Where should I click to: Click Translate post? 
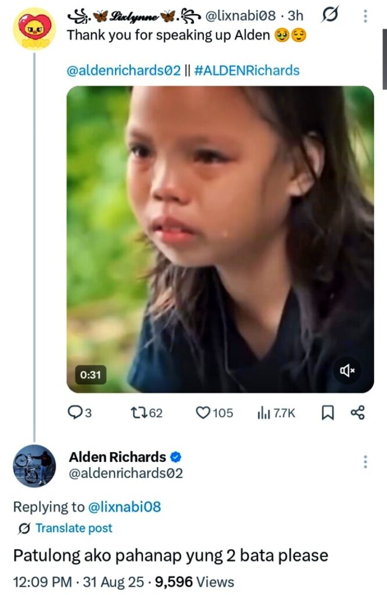(x=73, y=528)
